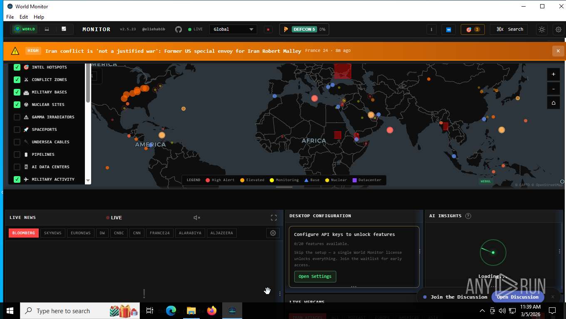Select the CNN channel tab

(x=137, y=233)
